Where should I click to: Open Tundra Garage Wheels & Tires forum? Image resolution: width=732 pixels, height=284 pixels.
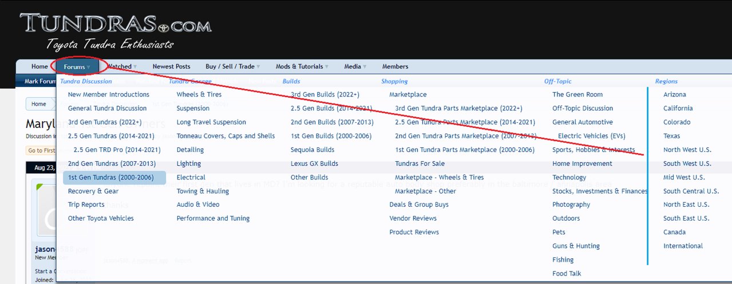pyautogui.click(x=199, y=95)
